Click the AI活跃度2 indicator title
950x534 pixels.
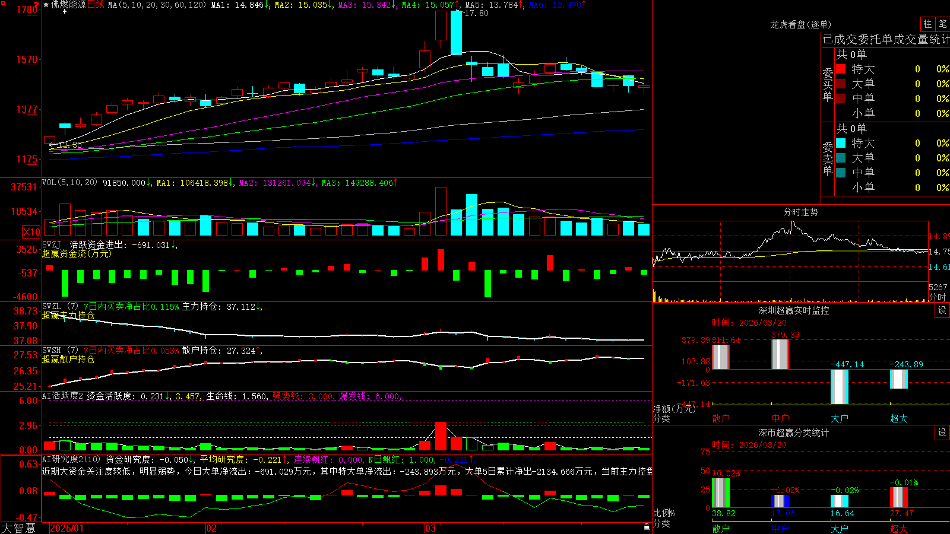click(63, 396)
